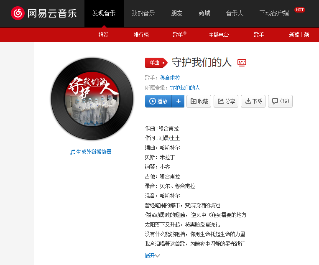Viewport: 319px width, 265px height.
Task: Click the line 混音：哈斯特尔
Action: coord(162,196)
